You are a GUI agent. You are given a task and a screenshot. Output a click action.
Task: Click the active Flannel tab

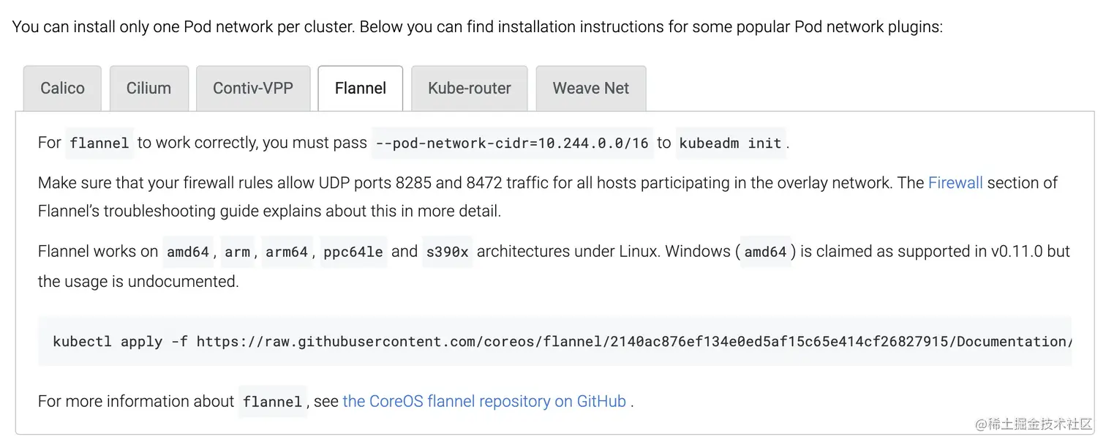[361, 89]
